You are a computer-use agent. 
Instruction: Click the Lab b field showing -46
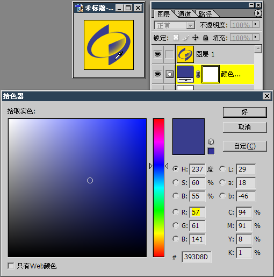pos(246,196)
